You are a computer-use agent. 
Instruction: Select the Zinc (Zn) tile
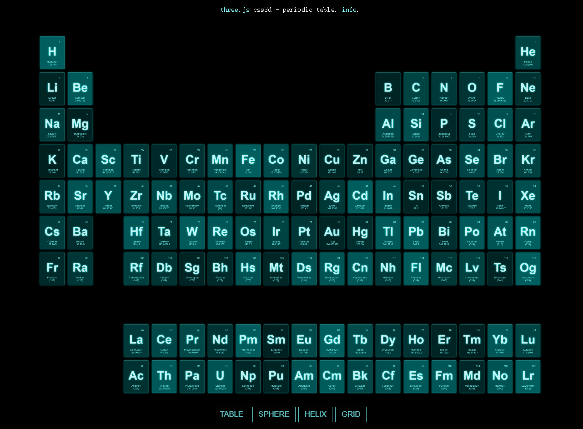(360, 161)
